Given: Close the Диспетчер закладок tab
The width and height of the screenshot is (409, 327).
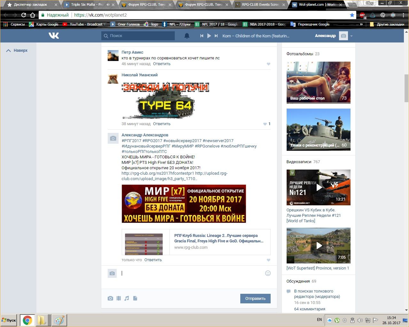Looking at the screenshot, I should (56, 5).
